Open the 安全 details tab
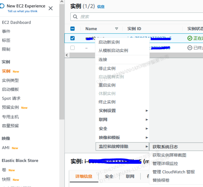This screenshot has height=187, width=203. pos(109,176)
